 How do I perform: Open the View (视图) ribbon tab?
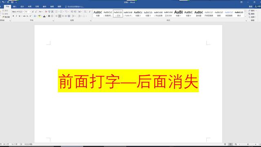tap(60, 7)
